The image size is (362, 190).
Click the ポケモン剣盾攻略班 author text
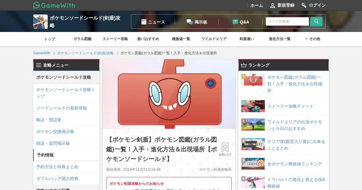(215, 169)
